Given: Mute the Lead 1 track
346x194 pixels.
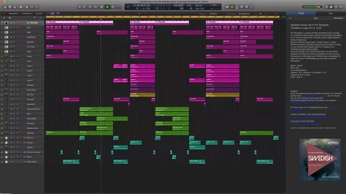Looking at the screenshot, I should click(11, 66).
